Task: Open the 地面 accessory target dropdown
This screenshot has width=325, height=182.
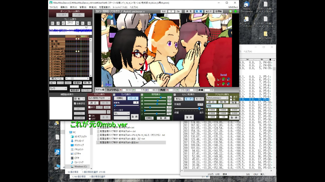Action: (x=214, y=106)
